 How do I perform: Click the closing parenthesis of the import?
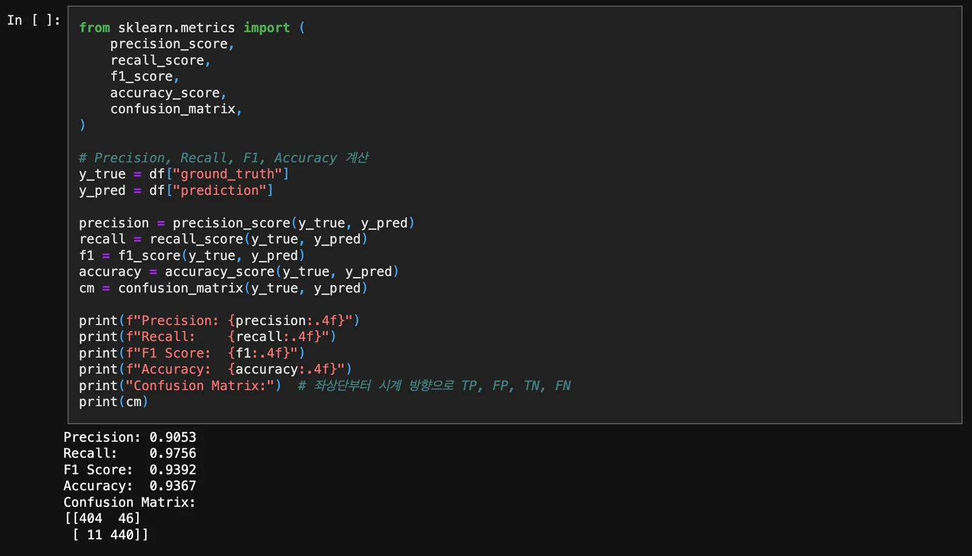point(83,125)
